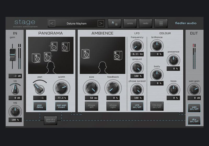Viewport: 209px width, 146px height.
Task: Click the stage acoustic enhancement logo
Action: point(25,23)
